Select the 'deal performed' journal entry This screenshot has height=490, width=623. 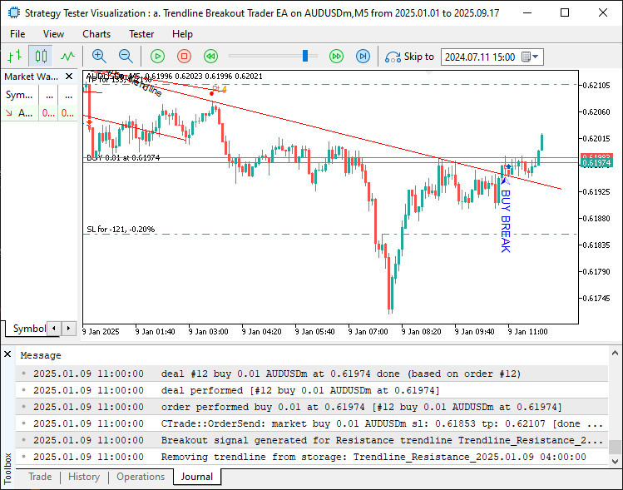tap(312, 390)
